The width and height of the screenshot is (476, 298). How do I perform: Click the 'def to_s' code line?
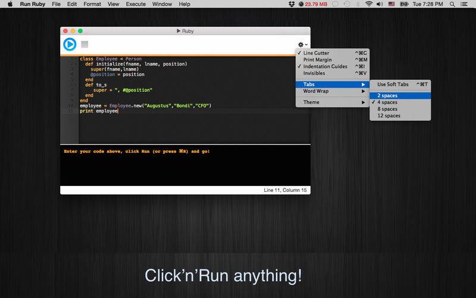click(x=96, y=85)
